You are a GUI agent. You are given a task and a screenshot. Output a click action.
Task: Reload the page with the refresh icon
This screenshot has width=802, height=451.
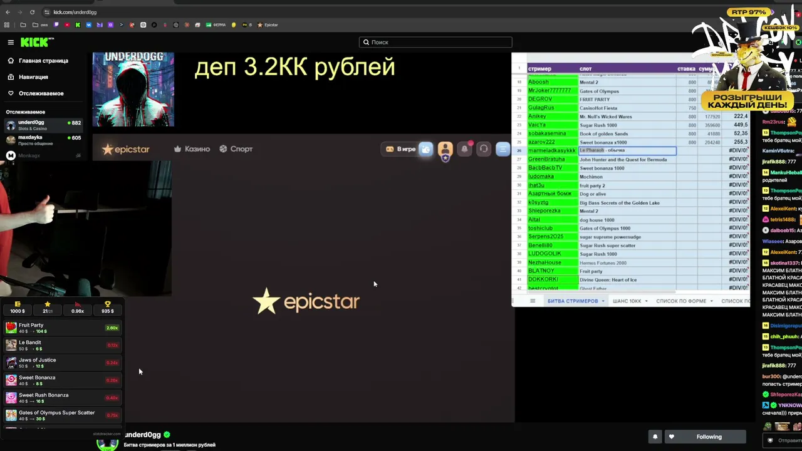pos(32,12)
